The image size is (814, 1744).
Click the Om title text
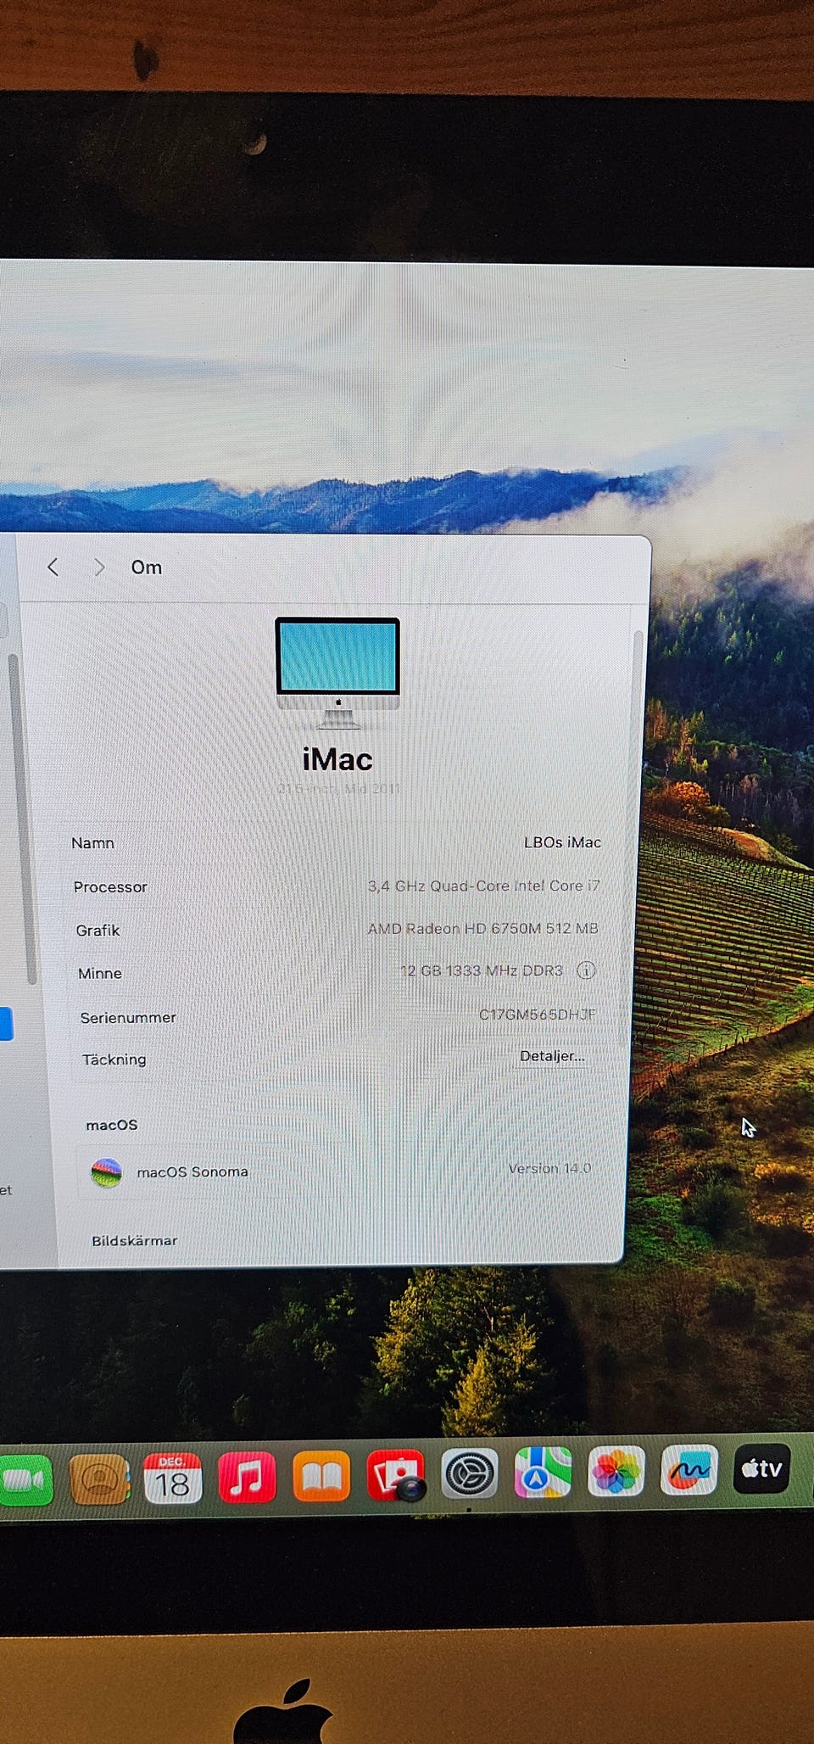point(146,567)
